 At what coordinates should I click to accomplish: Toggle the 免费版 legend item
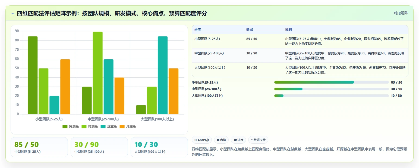click(x=71, y=126)
